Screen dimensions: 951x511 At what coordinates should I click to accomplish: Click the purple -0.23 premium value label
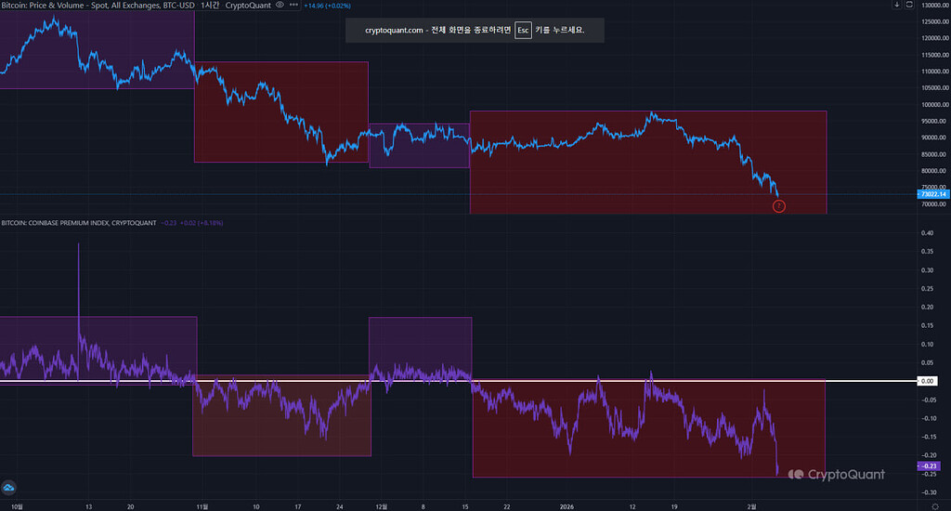[930, 465]
